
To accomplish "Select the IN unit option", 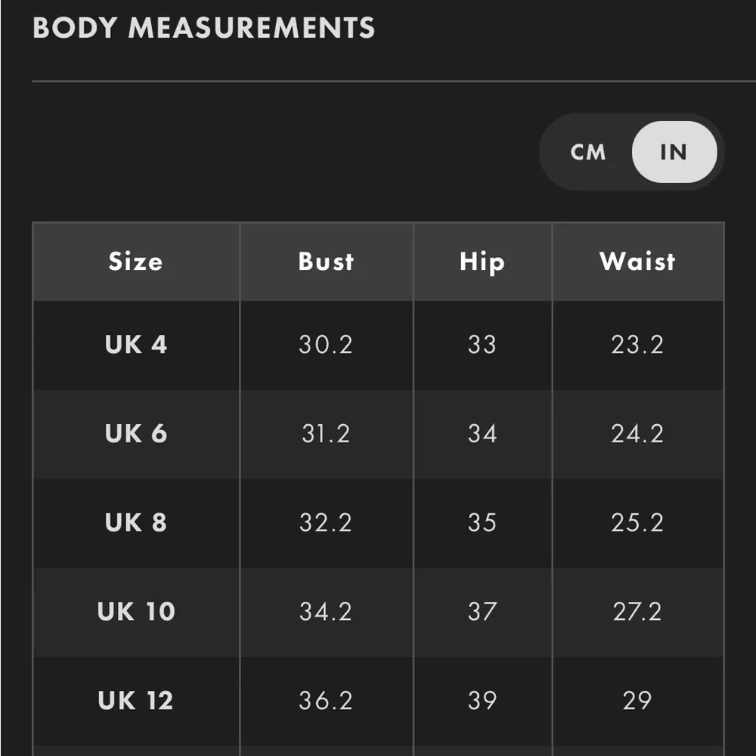I will click(674, 152).
